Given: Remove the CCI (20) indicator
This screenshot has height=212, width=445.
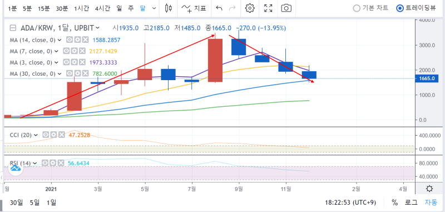Looking at the screenshot, I should pyautogui.click(x=61, y=135).
